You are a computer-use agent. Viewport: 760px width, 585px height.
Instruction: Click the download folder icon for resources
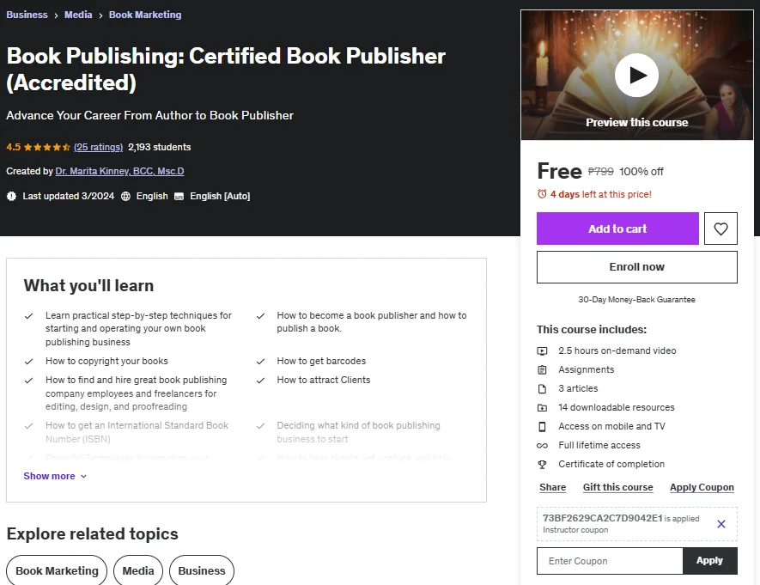(x=542, y=407)
